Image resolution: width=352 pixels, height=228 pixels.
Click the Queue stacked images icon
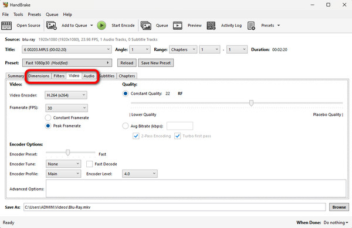click(x=146, y=26)
